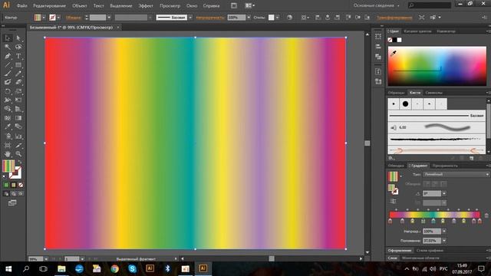This screenshot has width=491, height=276.
Task: Select the Eraser tool
Action: click(18, 82)
